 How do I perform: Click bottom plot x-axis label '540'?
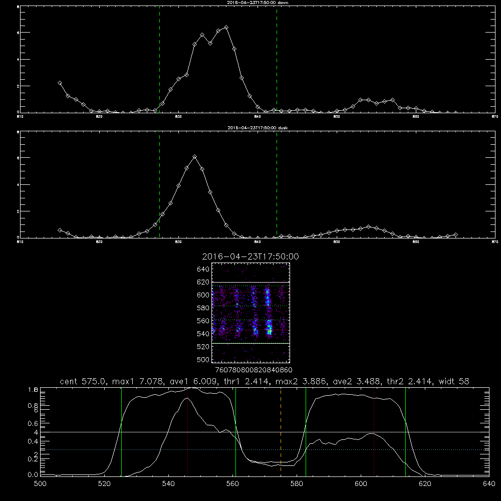(168, 484)
